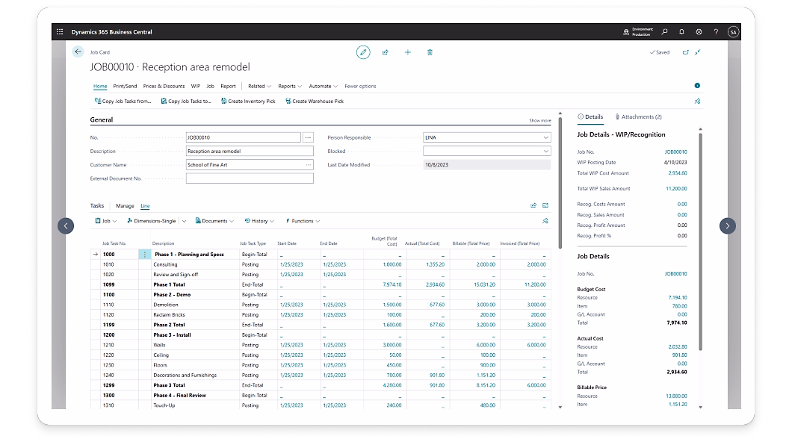Screen dimensions: 792x445
Task: Expand Dimensions-Single split arrow
Action: click(x=184, y=221)
